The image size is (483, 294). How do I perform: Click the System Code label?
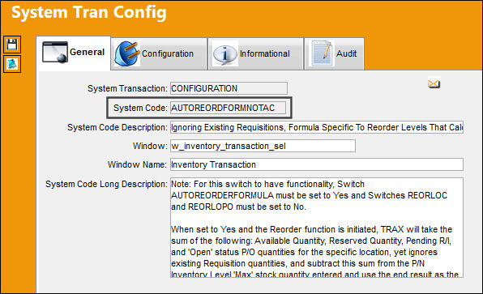tap(140, 108)
